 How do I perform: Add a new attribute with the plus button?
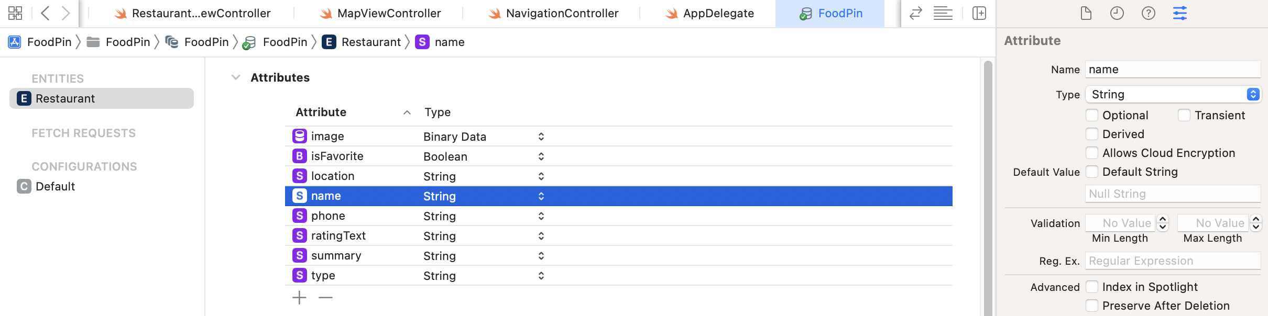(299, 297)
